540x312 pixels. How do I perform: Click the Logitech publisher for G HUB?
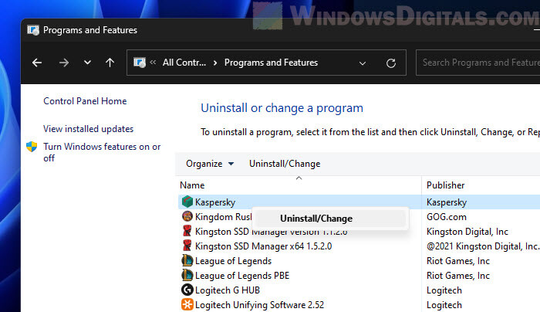click(x=444, y=290)
